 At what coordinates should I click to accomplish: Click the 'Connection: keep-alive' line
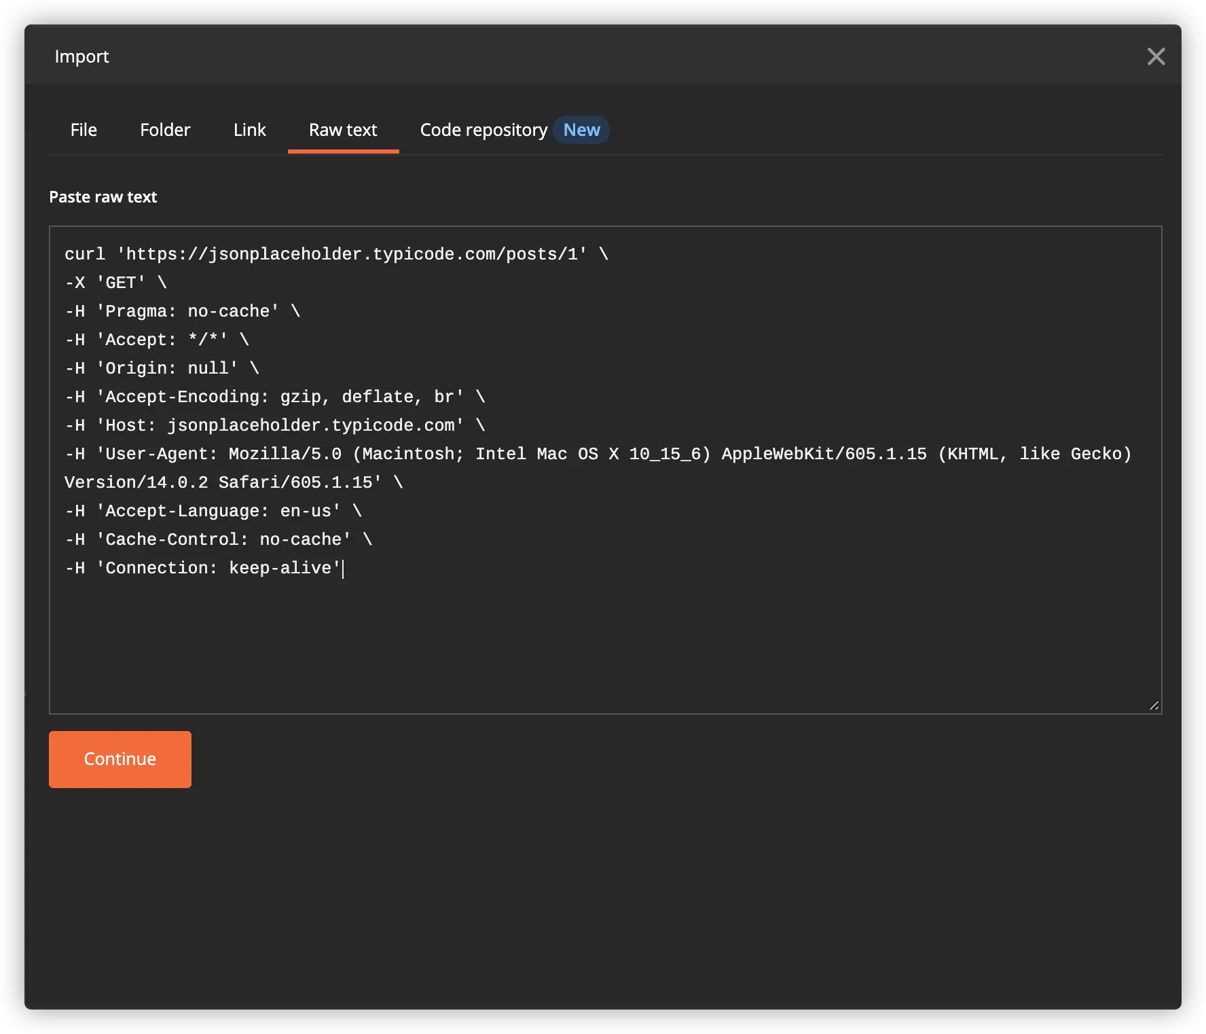(203, 568)
